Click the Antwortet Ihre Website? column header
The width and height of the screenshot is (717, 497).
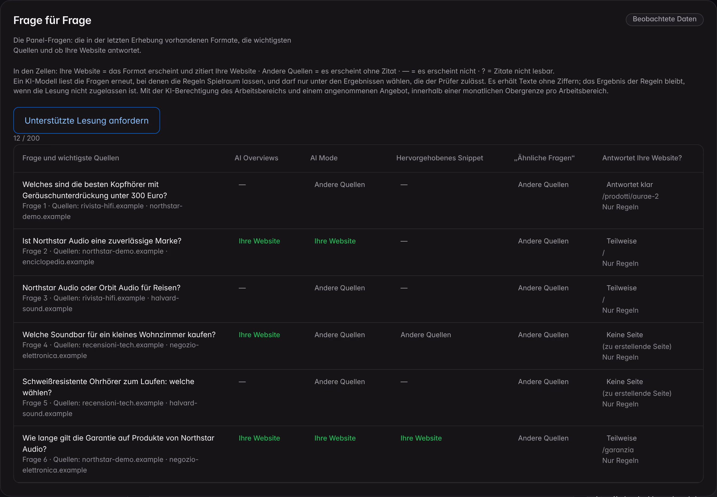(642, 158)
